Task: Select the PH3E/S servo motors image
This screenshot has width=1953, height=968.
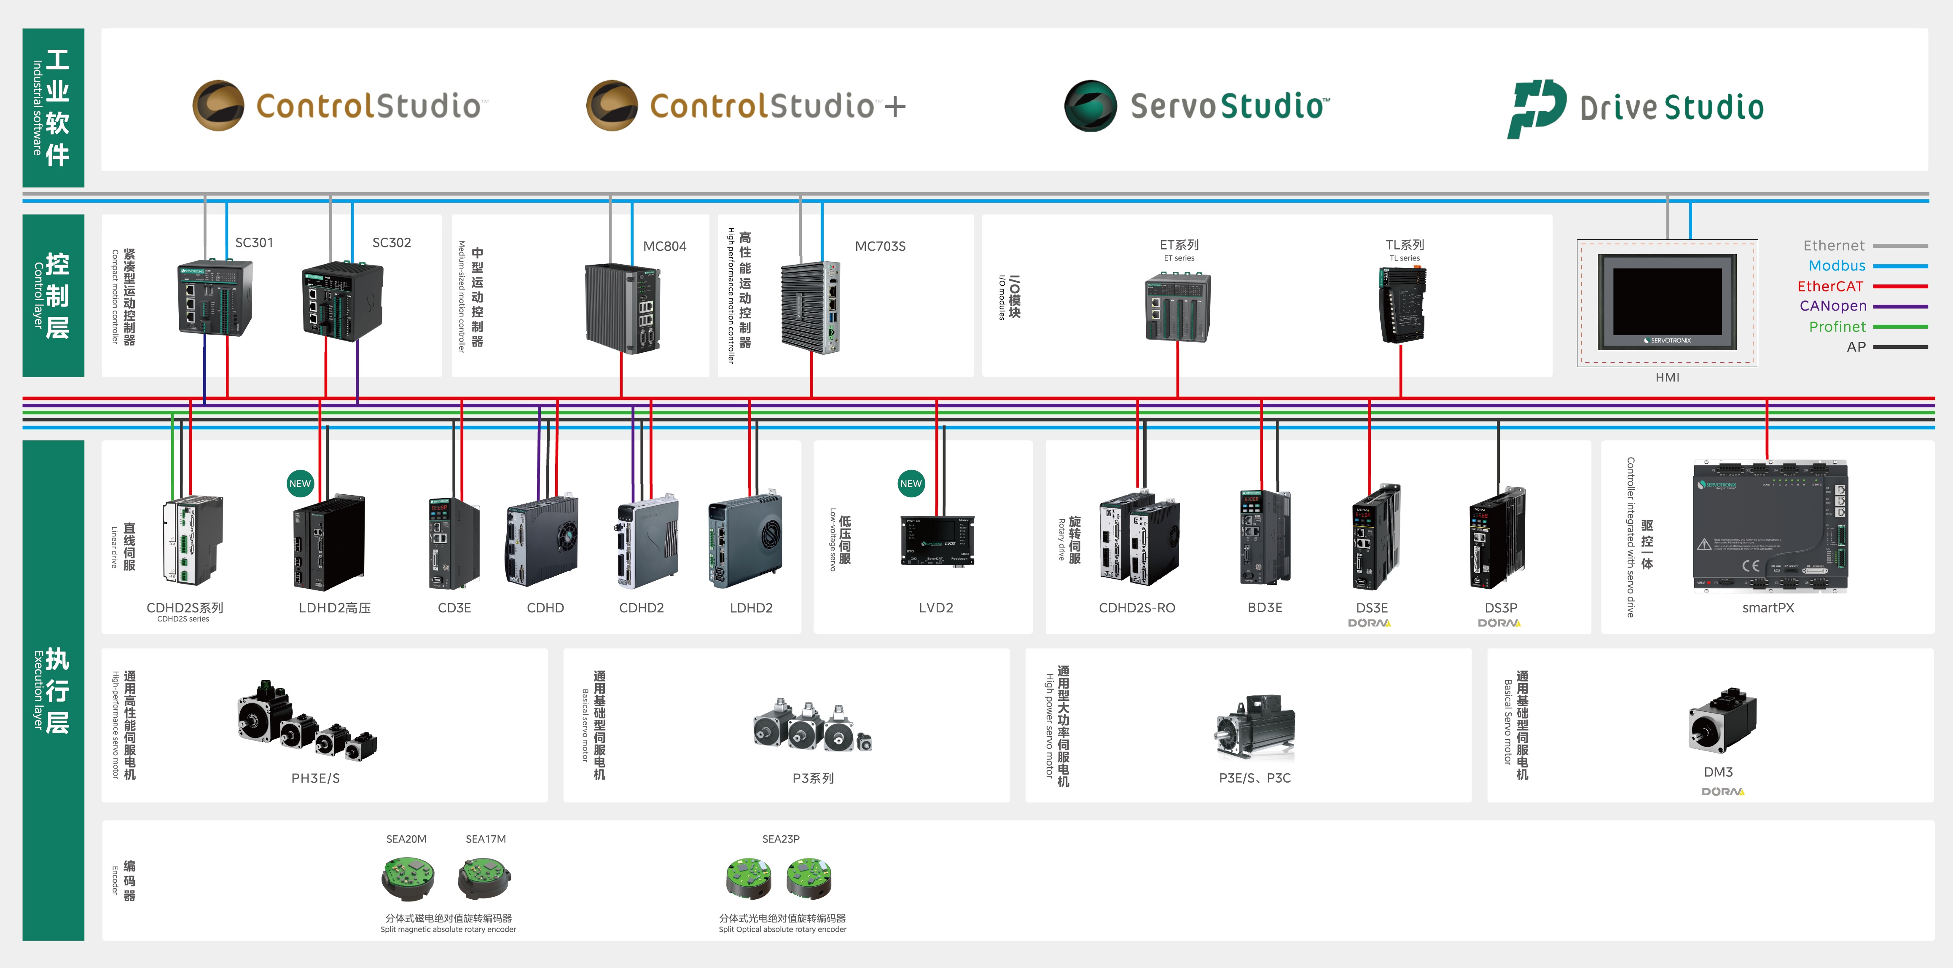Action: (307, 720)
